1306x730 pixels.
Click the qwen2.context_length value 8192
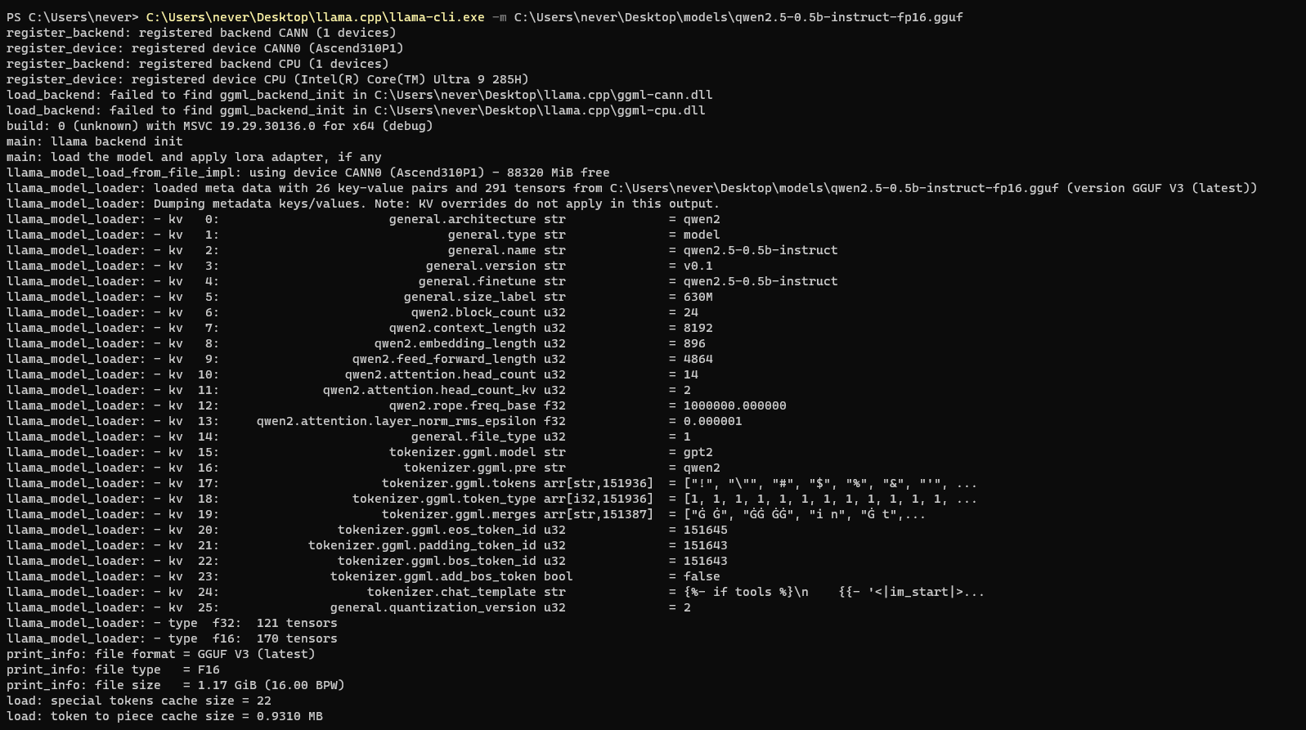pyautogui.click(x=698, y=328)
